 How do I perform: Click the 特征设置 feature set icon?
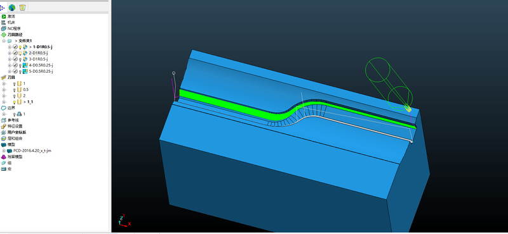click(x=4, y=126)
